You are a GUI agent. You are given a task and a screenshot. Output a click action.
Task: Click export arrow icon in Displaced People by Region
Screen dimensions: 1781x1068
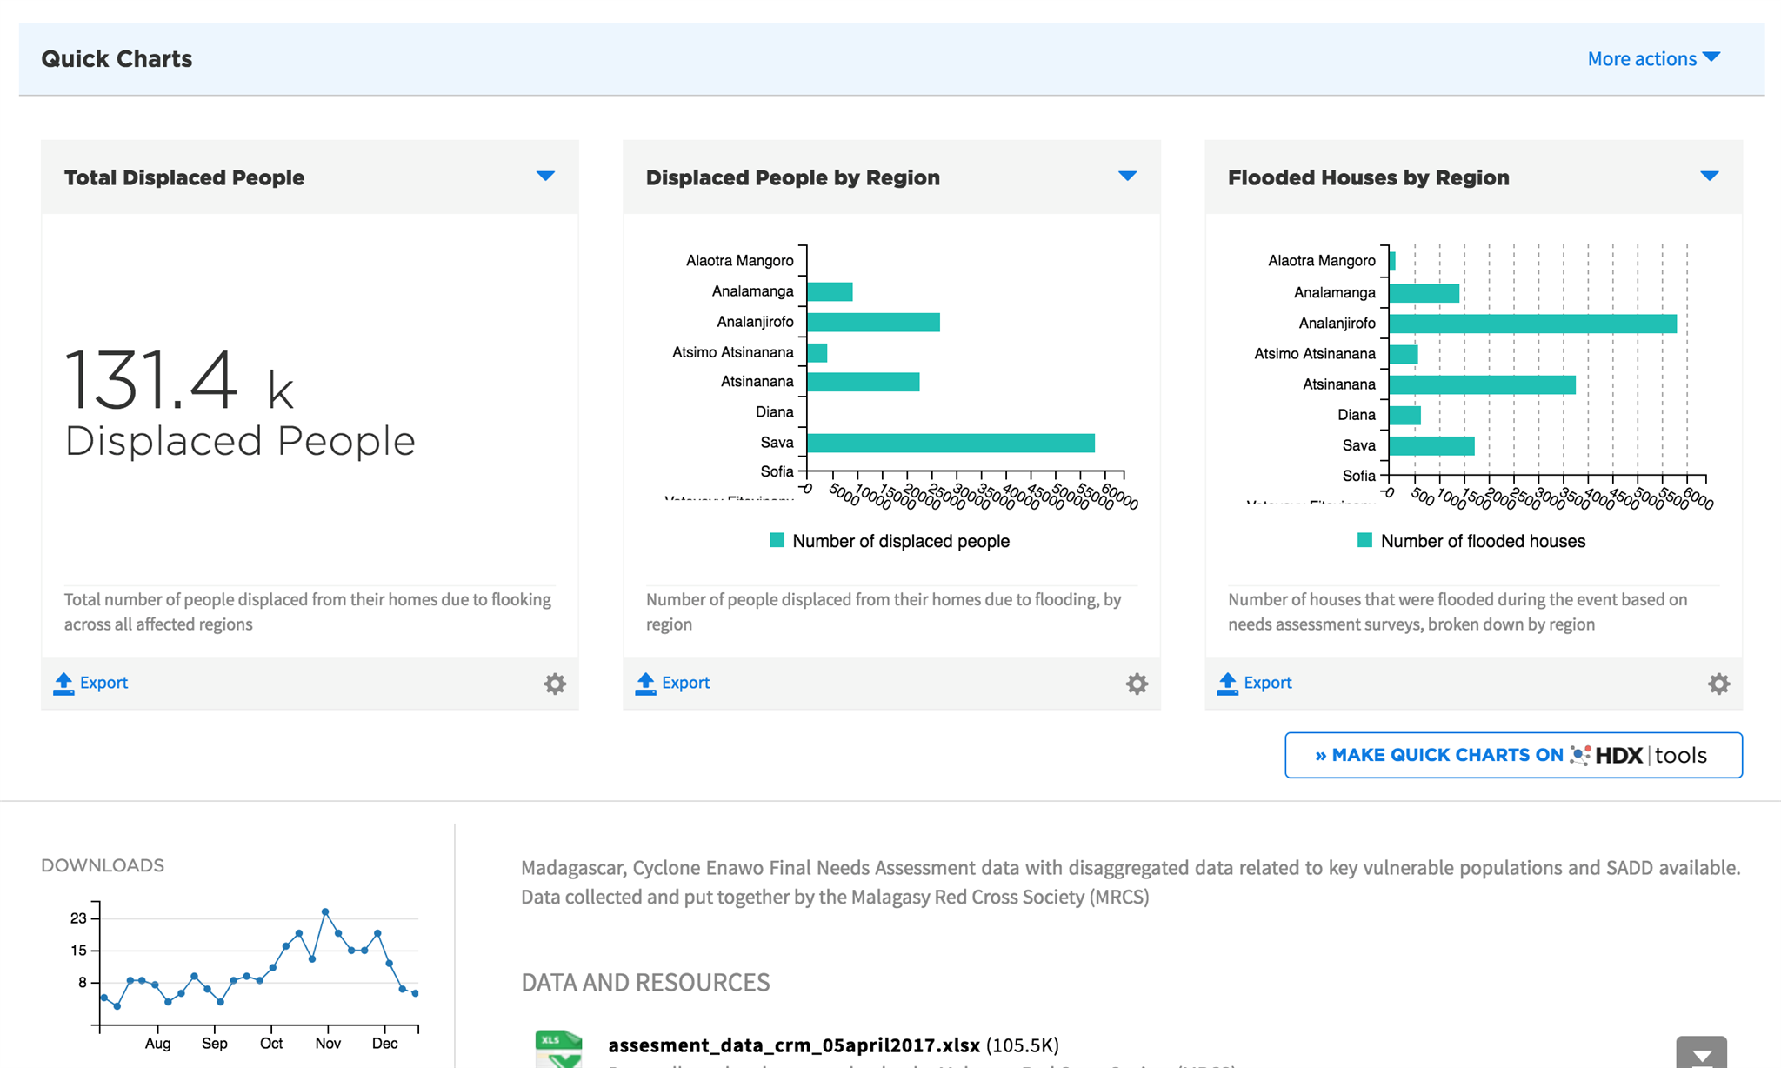coord(645,684)
